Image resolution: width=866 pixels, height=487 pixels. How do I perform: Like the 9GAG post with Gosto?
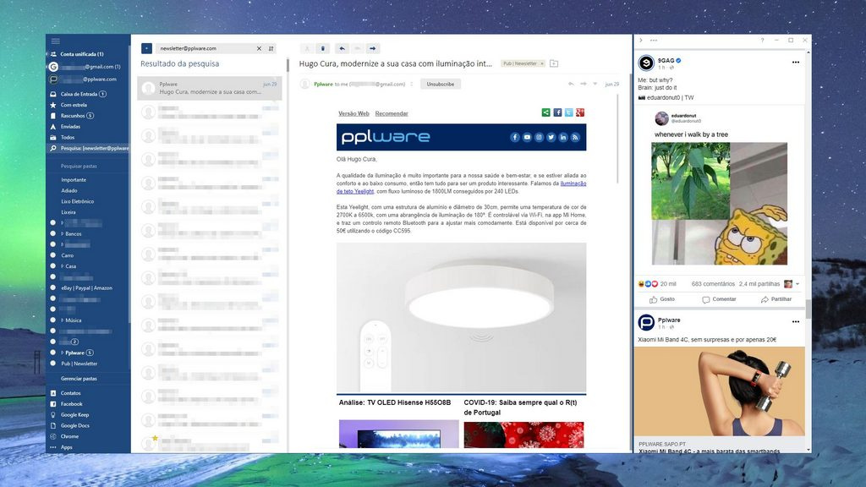(662, 299)
